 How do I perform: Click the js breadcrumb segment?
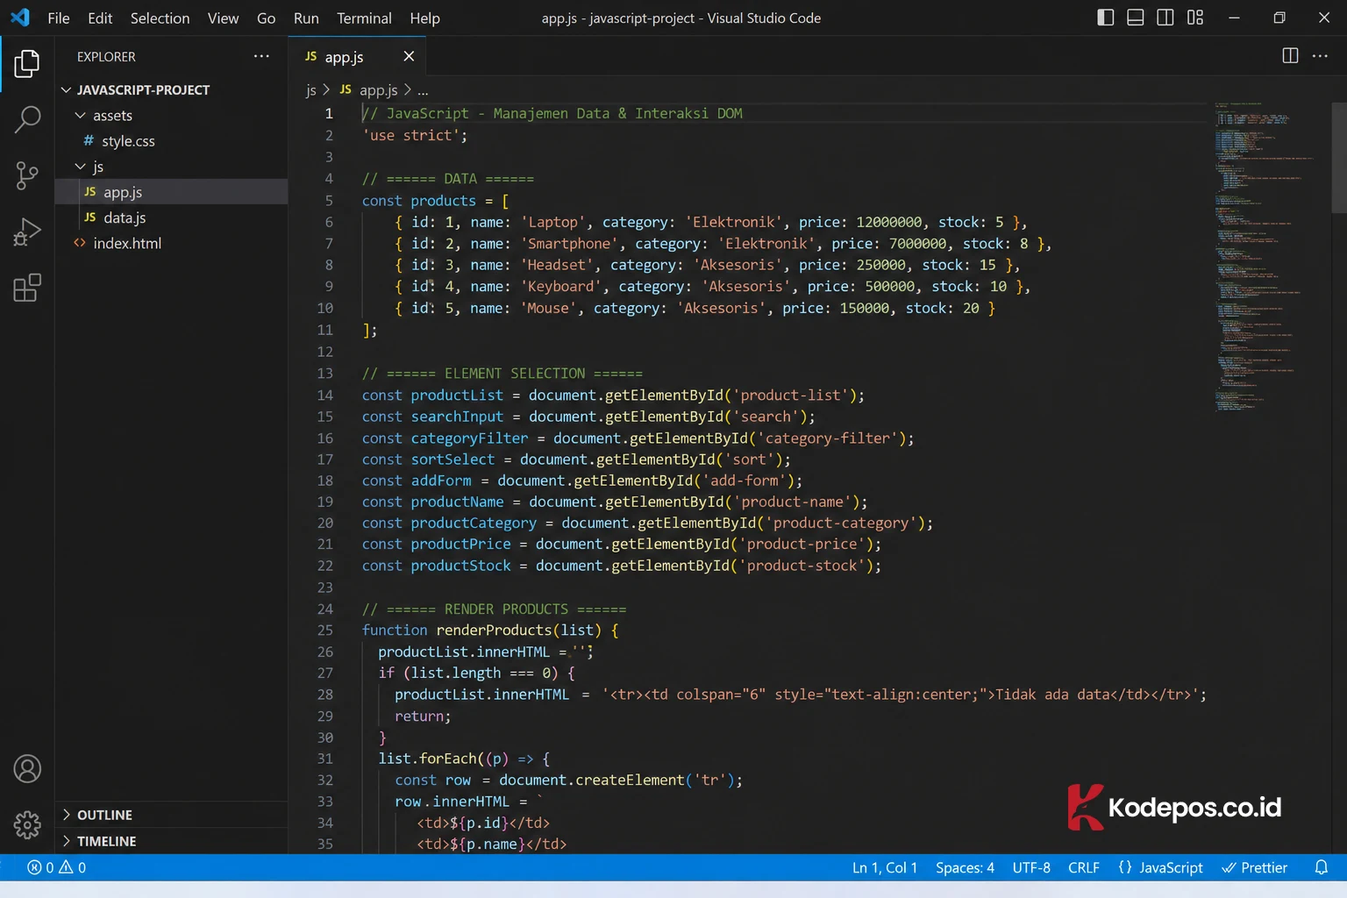[310, 89]
